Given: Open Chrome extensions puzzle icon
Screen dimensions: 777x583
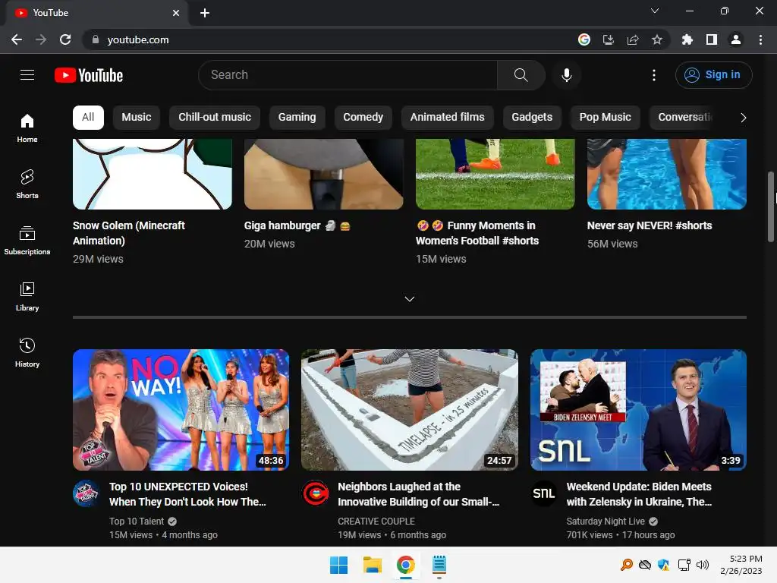Looking at the screenshot, I should [x=687, y=39].
